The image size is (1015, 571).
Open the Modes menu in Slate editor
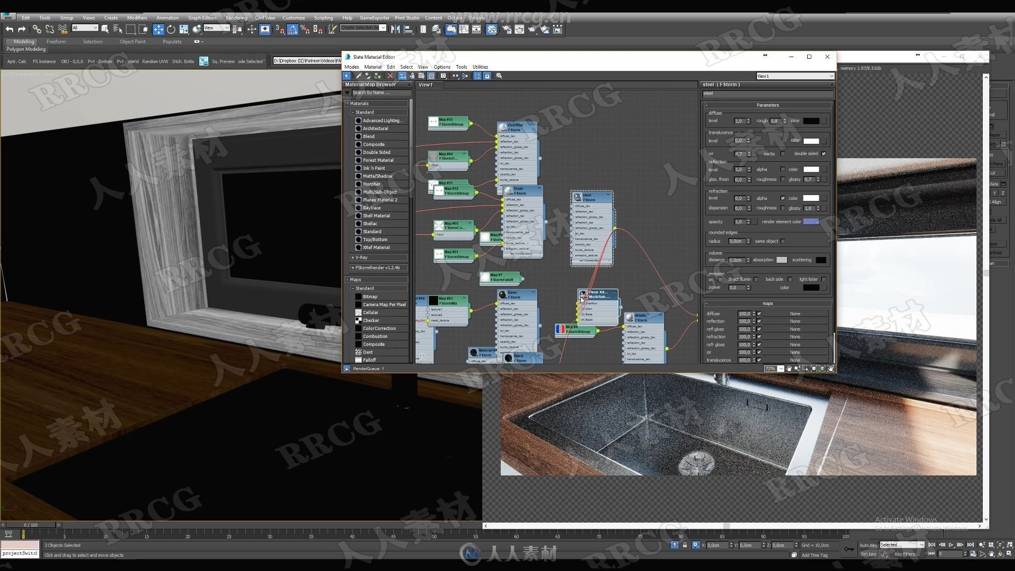coord(352,67)
